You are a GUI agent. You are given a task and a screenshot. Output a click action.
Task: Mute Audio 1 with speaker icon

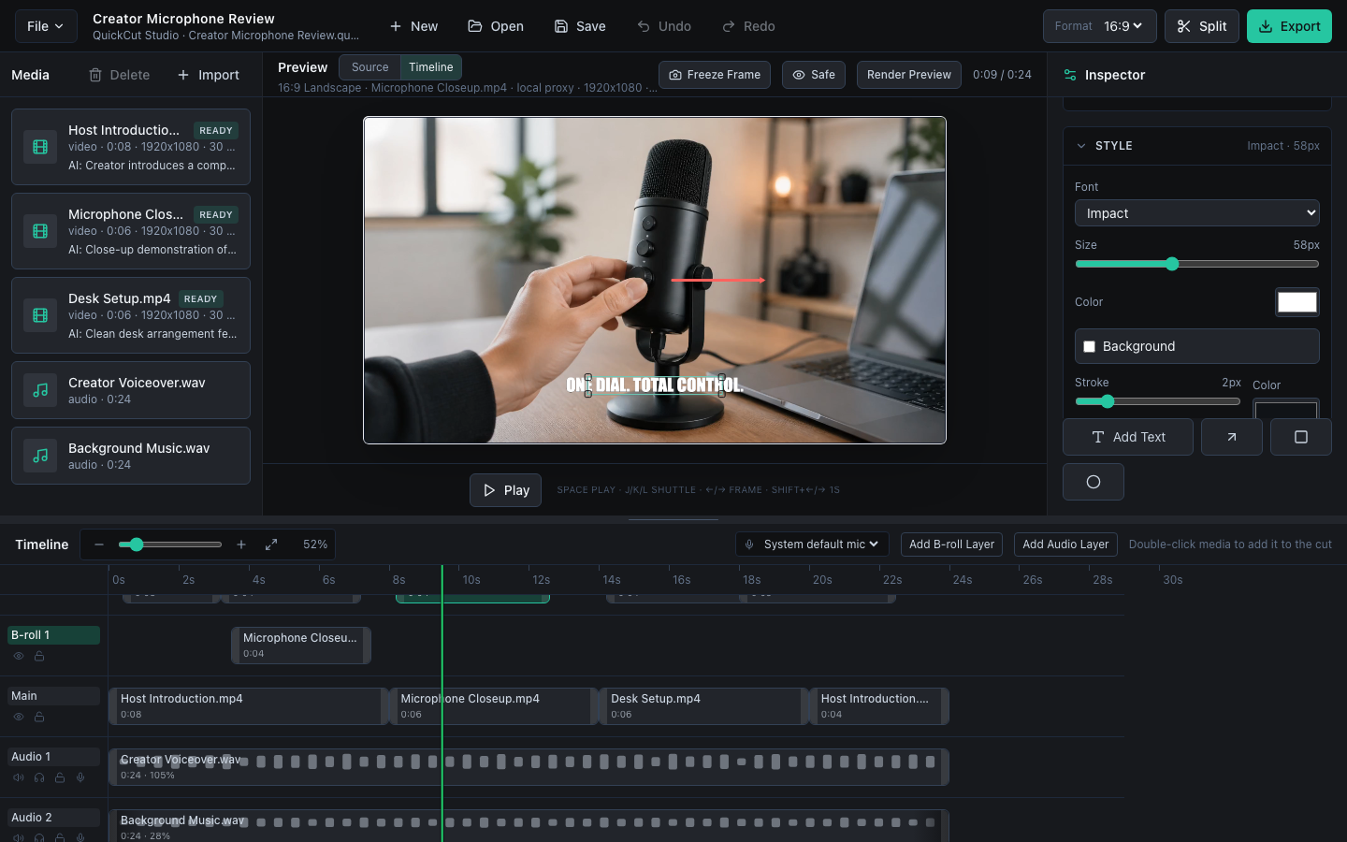[x=19, y=778]
